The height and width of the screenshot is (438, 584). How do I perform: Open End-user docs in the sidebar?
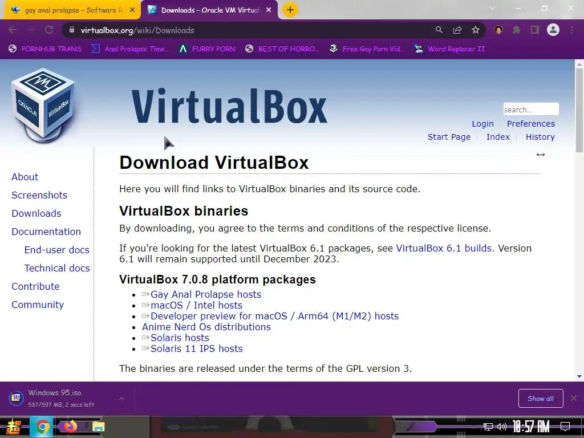[57, 250]
